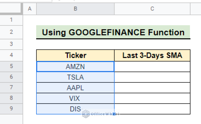Select row 1 header
The image size is (201, 124).
[x=11, y=20]
